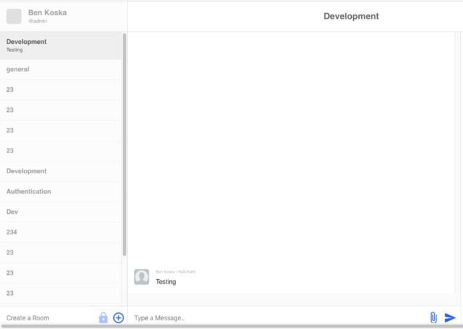This screenshot has width=463, height=329.
Task: Click the @admin handle text
Action: click(37, 21)
